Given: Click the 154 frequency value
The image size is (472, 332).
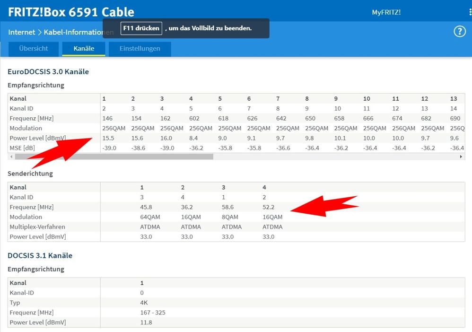Looking at the screenshot, I should coord(136,118).
